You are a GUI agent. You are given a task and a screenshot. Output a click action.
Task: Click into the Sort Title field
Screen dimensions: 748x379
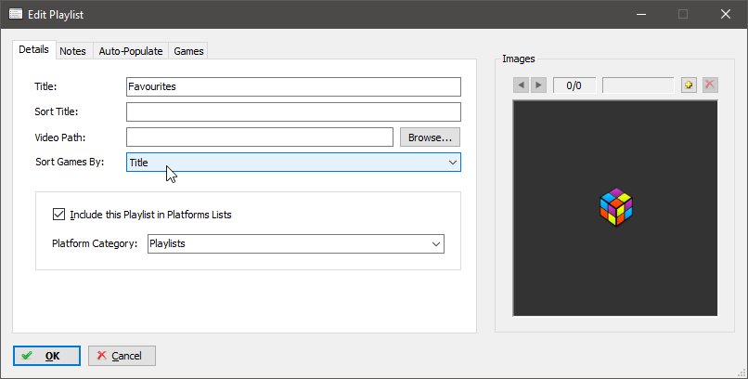pyautogui.click(x=293, y=111)
